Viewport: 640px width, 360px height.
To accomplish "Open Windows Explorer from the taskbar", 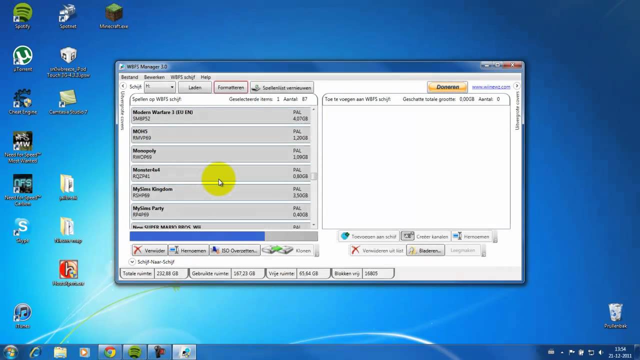I will [x=60, y=352].
